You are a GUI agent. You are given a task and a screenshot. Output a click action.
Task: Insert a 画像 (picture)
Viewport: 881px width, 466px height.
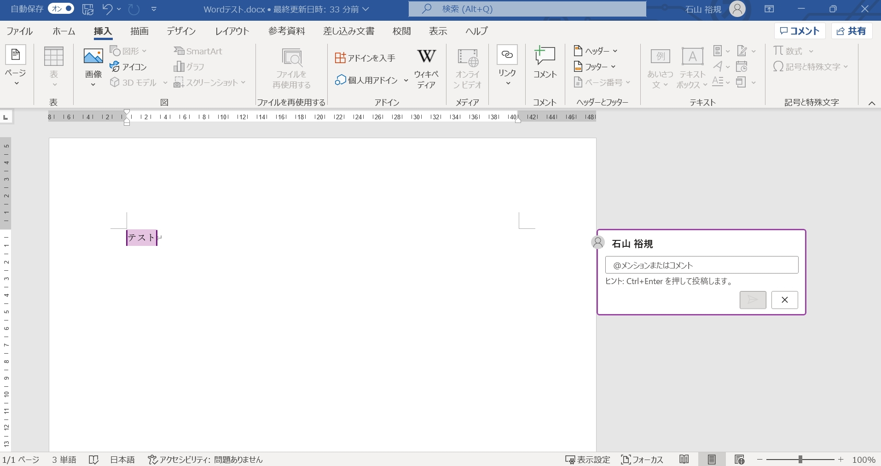(x=93, y=67)
